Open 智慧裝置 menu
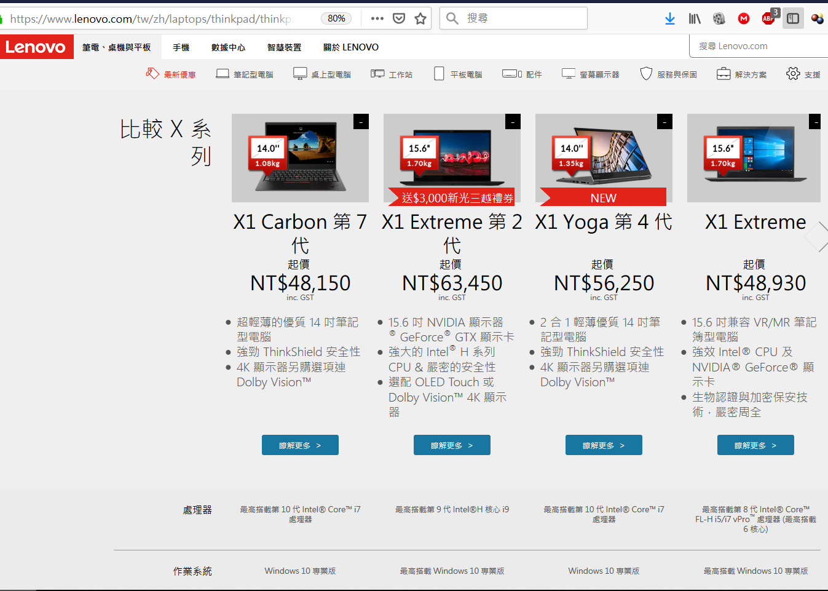 pos(285,47)
